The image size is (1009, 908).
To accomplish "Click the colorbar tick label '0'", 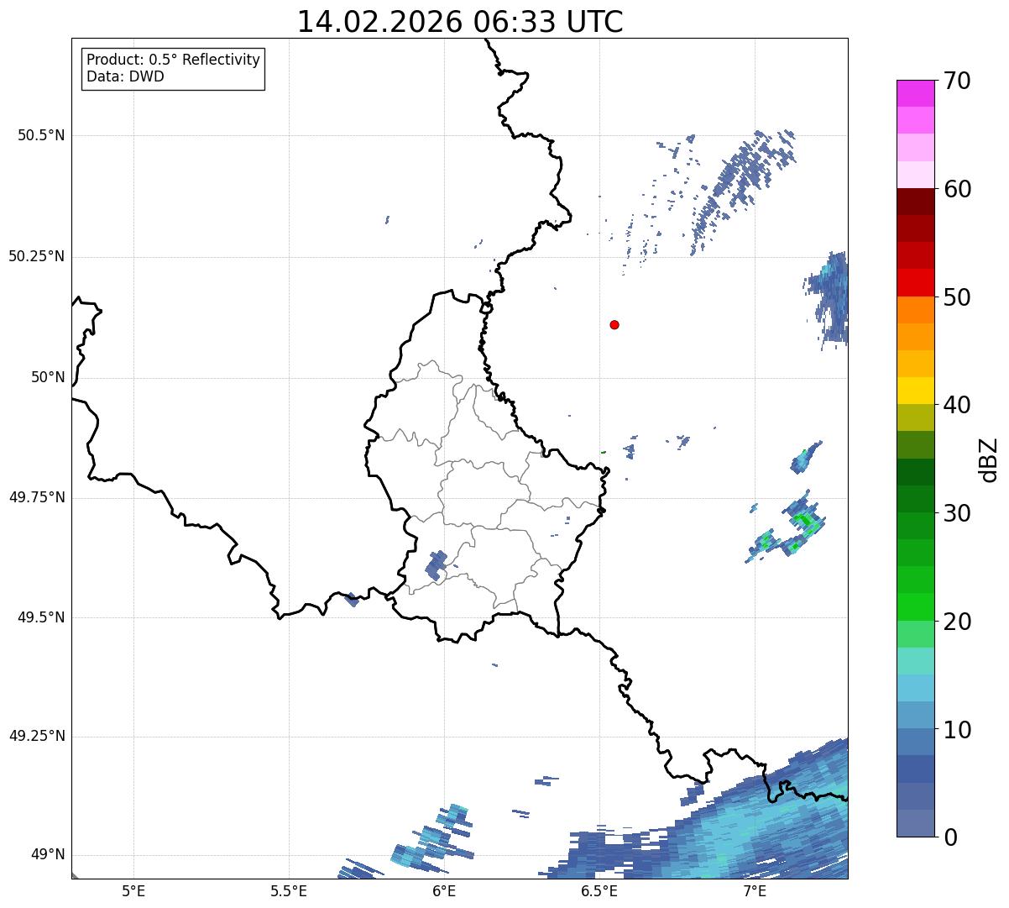I will [950, 837].
